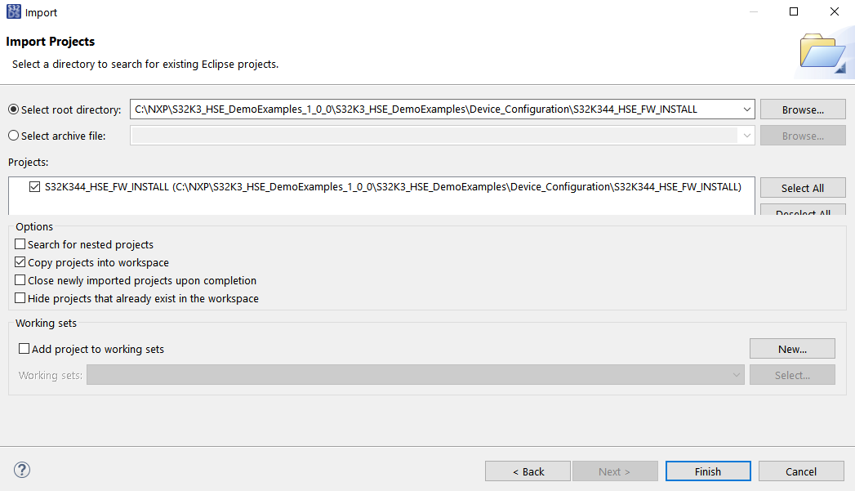Click Browse button for root directory
Viewport: 855px width, 491px height.
(x=802, y=109)
